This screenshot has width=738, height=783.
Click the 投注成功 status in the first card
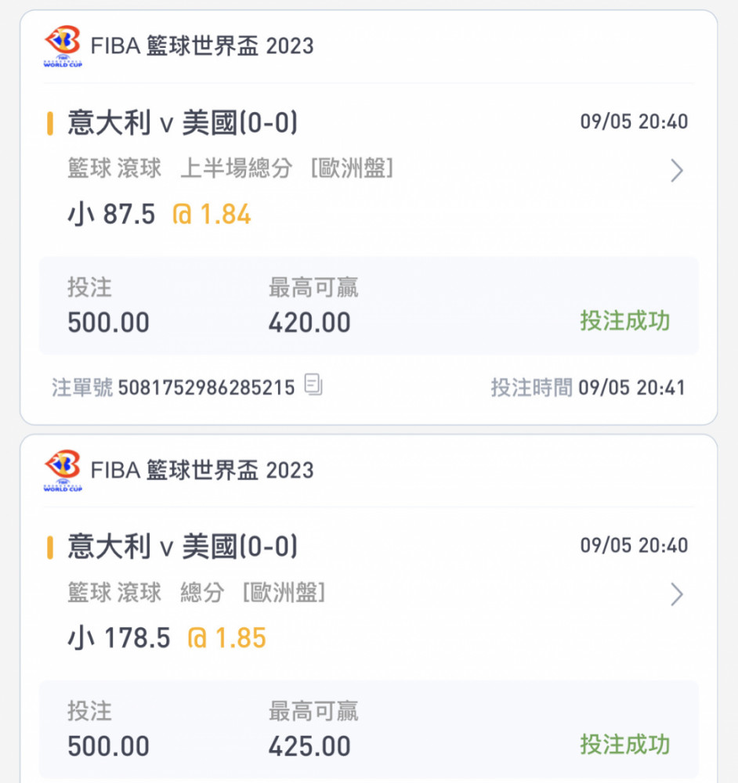point(624,320)
